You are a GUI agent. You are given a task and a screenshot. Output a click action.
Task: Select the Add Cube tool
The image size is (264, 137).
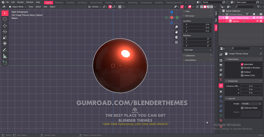pos(5,63)
